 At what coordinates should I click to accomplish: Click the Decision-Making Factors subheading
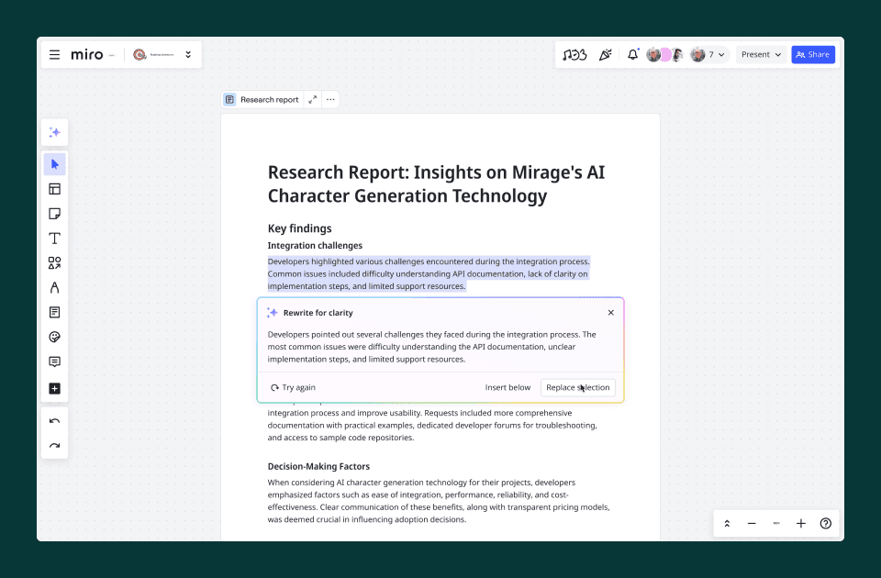tap(318, 467)
